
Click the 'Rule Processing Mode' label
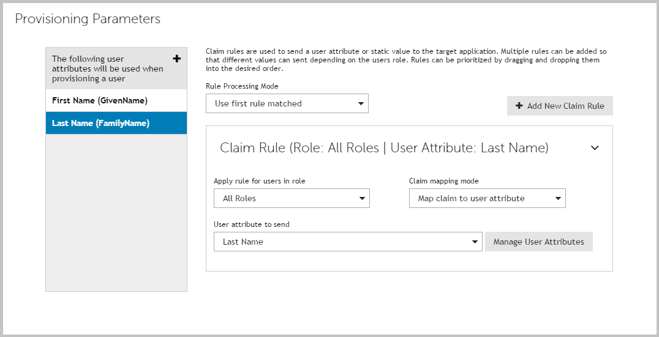click(242, 86)
